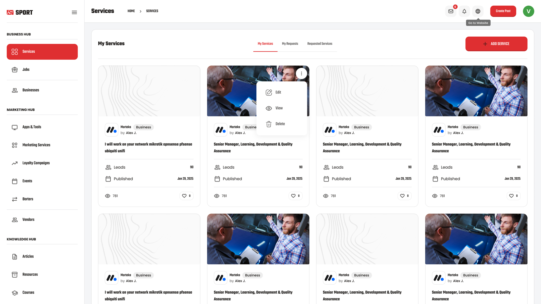Open Services in the sidebar
The width and height of the screenshot is (541, 304).
point(42,52)
